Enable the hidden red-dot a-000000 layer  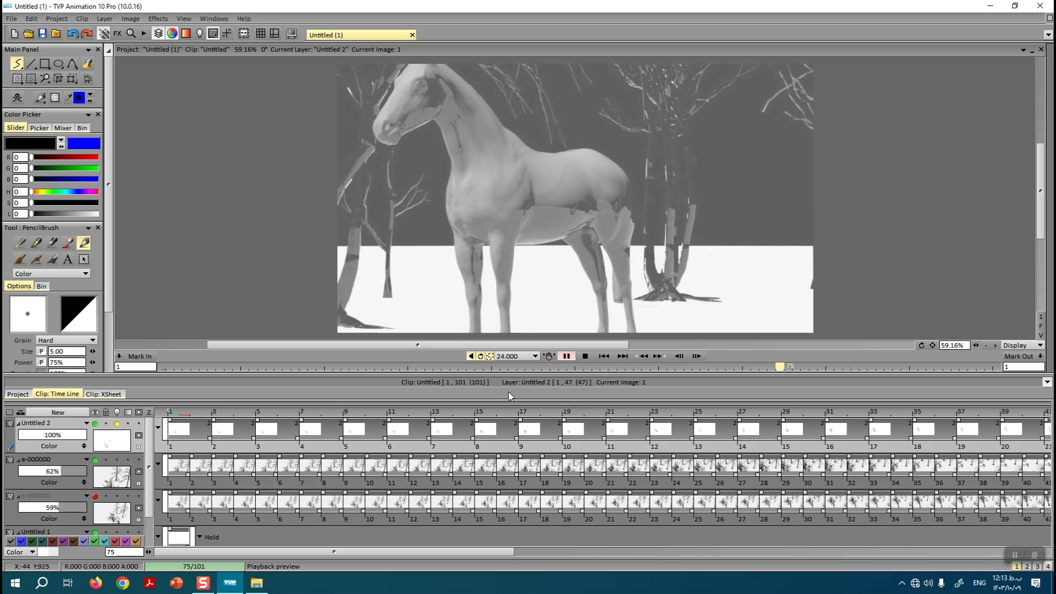(95, 496)
